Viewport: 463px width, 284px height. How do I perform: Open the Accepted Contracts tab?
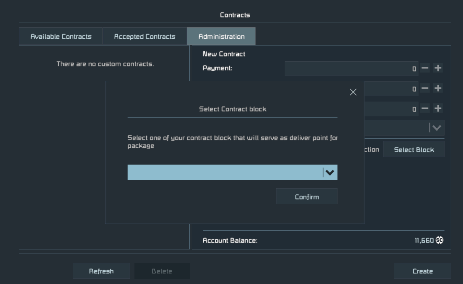coord(144,37)
